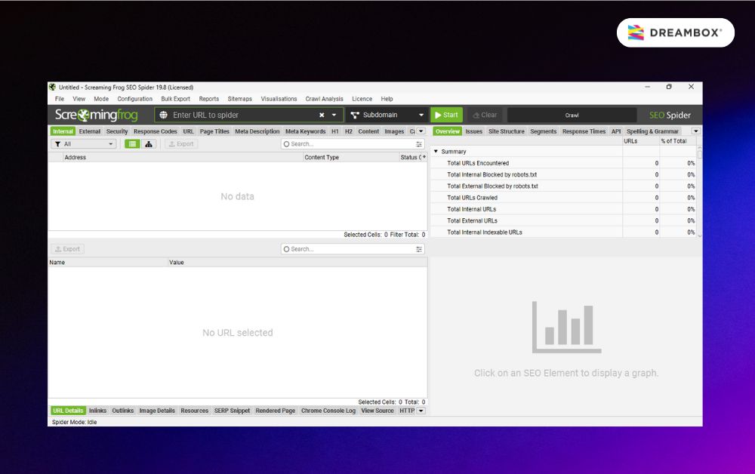Viewport: 755px width, 474px height.
Task: Open the Mode menu
Action: pos(101,99)
